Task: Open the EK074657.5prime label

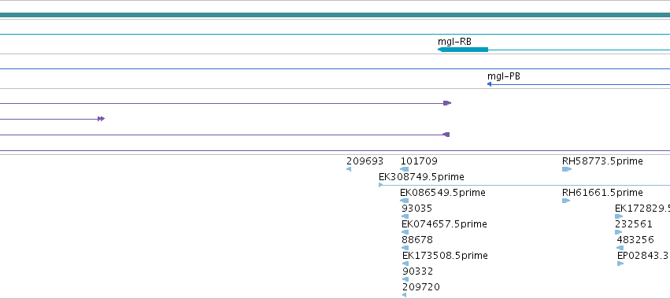Action: [x=444, y=224]
